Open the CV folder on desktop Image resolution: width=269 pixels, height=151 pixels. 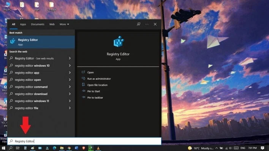click(x=22, y=6)
